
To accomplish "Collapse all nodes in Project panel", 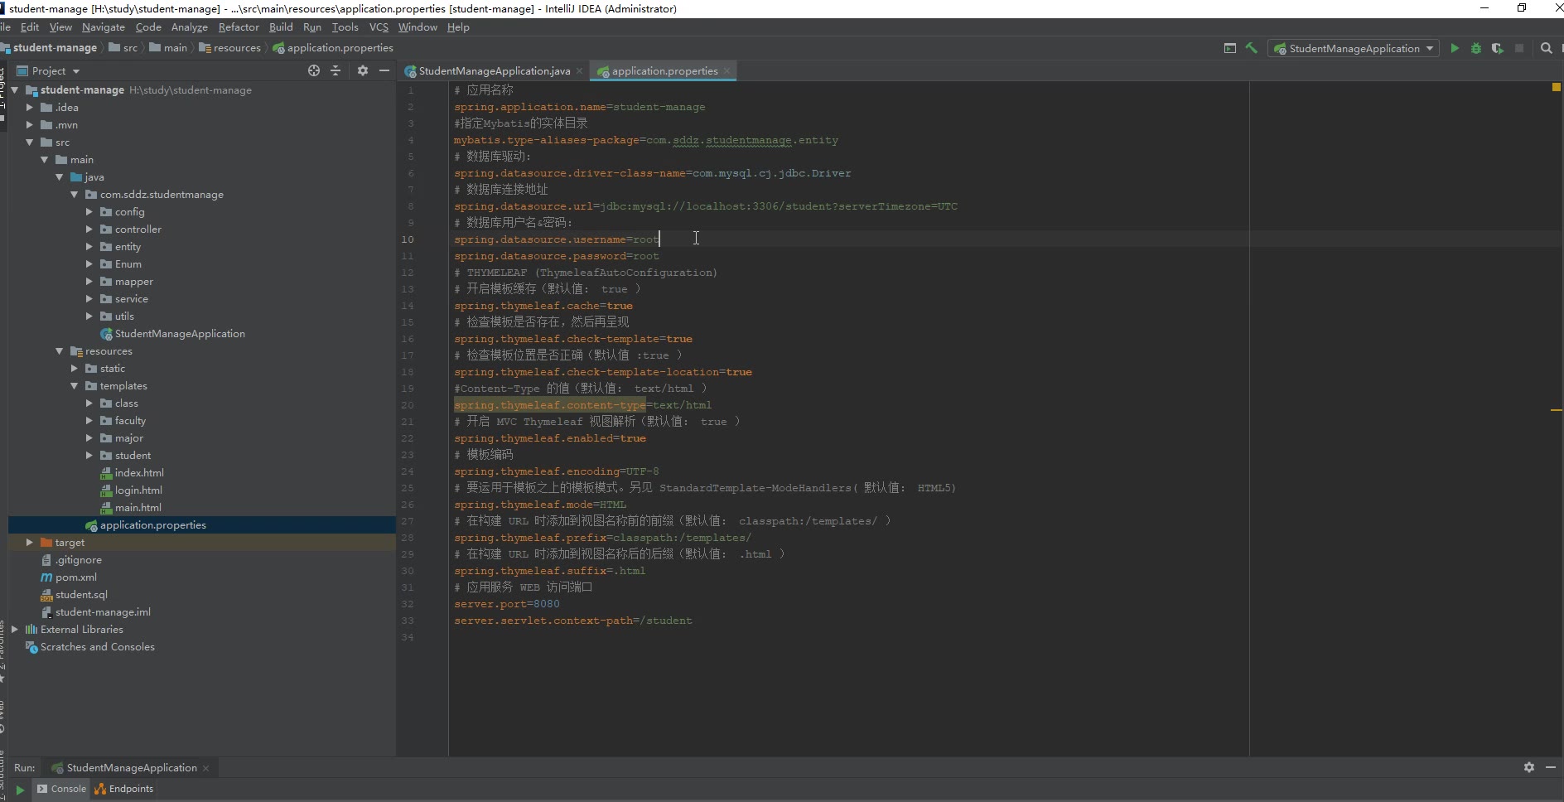I will tap(335, 71).
